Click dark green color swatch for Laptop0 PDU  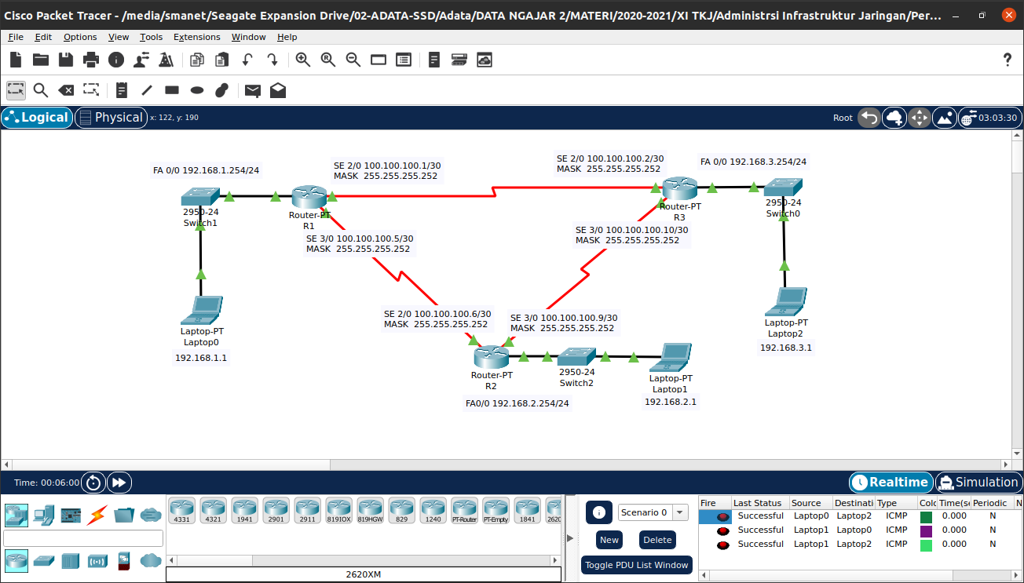pos(926,517)
